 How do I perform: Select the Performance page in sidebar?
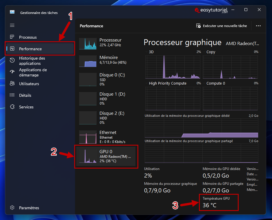point(40,49)
